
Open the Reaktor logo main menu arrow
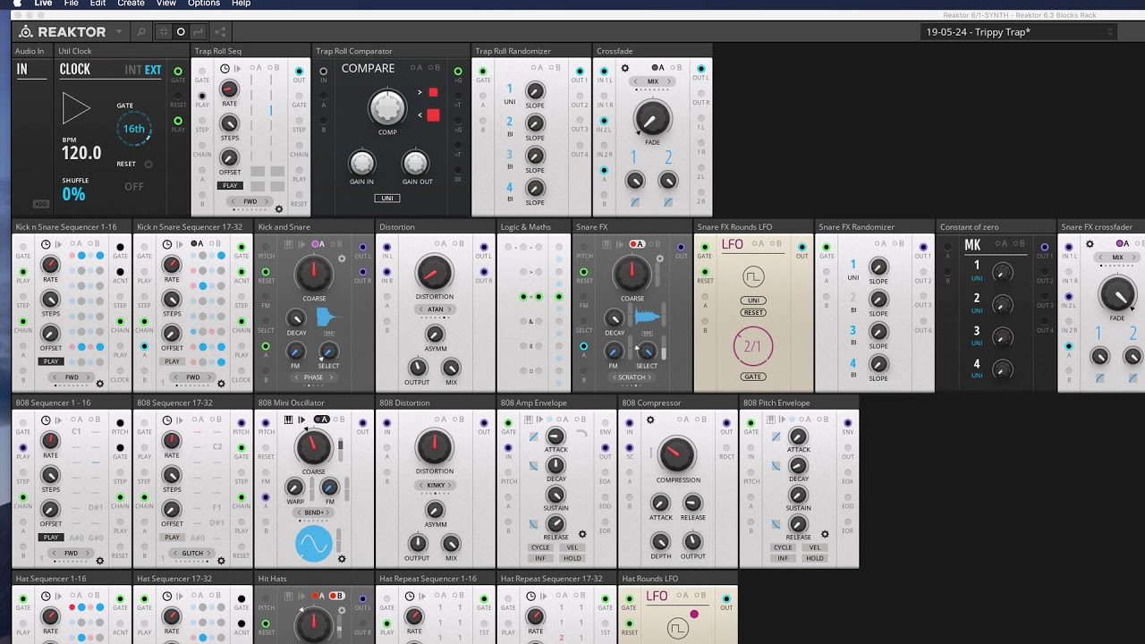tap(120, 31)
